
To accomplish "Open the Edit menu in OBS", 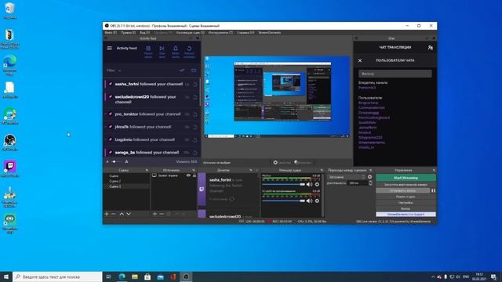I will tap(128, 33).
